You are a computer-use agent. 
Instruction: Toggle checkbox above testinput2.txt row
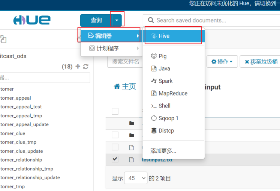115,147
